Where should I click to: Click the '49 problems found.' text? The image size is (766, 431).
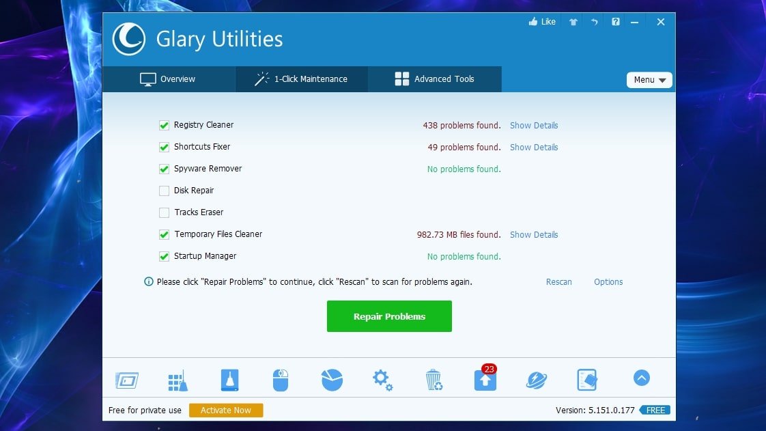pyautogui.click(x=464, y=147)
